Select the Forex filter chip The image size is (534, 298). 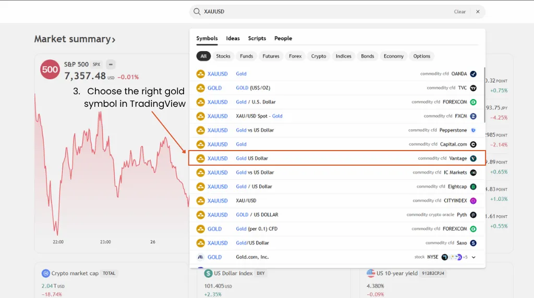(x=295, y=56)
